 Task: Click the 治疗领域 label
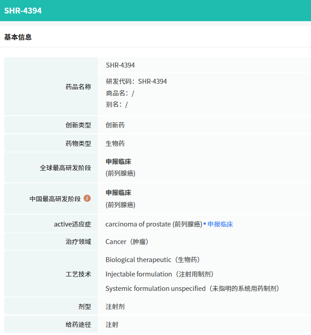coord(78,242)
